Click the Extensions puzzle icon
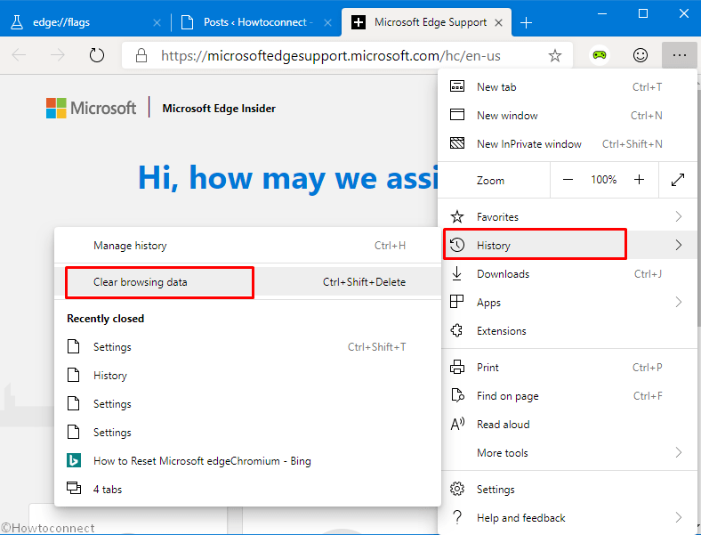Image resolution: width=701 pixels, height=535 pixels. [x=457, y=330]
